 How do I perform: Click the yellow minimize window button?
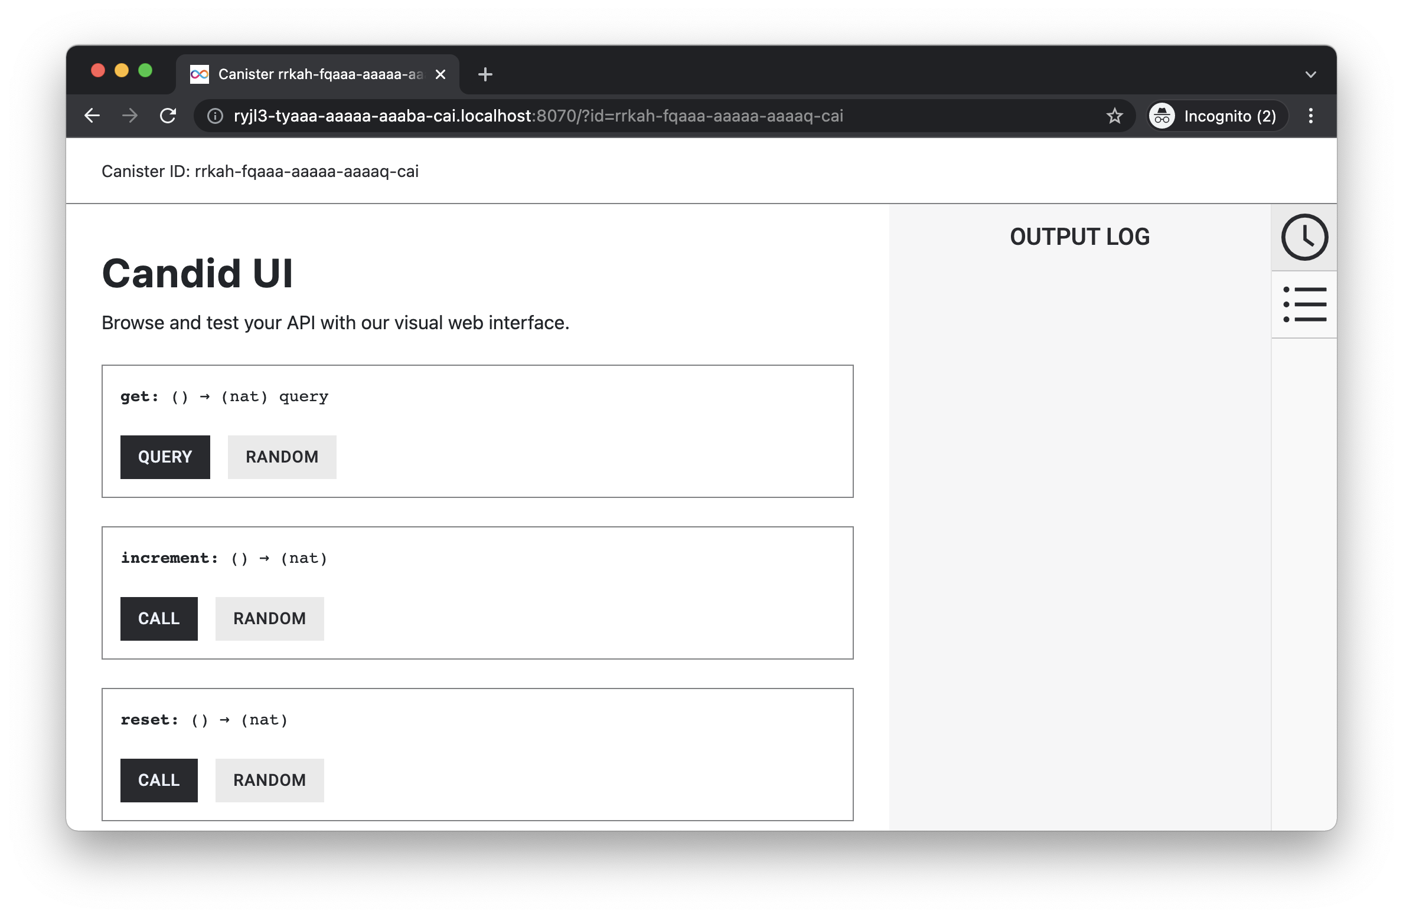[122, 71]
